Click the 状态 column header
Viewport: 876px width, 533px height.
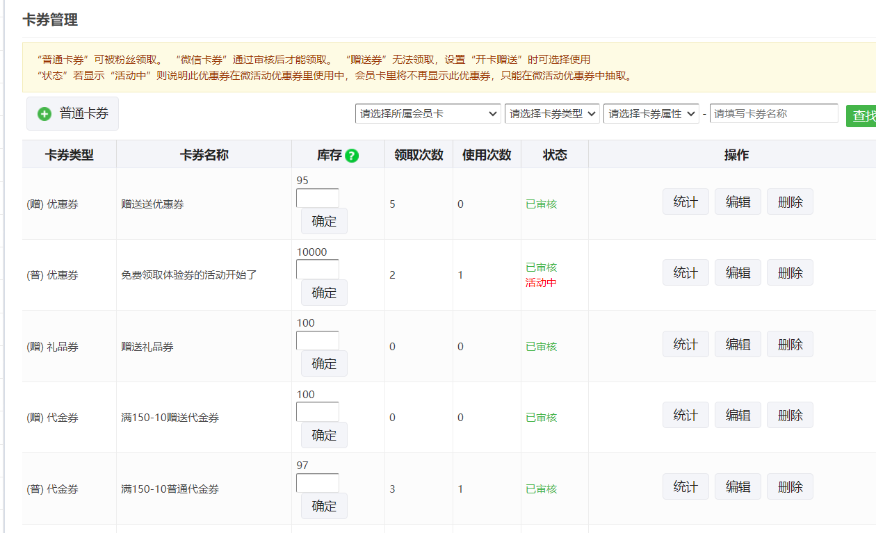(x=555, y=155)
